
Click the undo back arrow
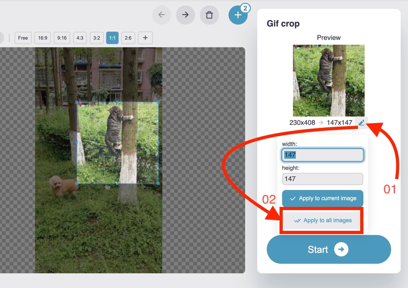pyautogui.click(x=162, y=15)
